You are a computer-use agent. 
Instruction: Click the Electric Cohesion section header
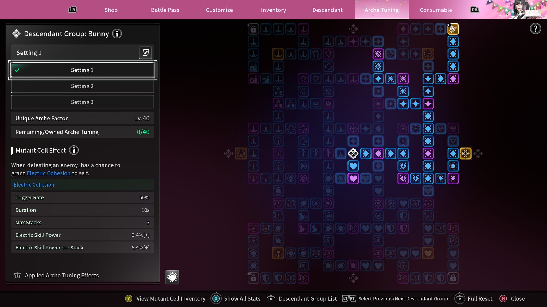pyautogui.click(x=83, y=185)
